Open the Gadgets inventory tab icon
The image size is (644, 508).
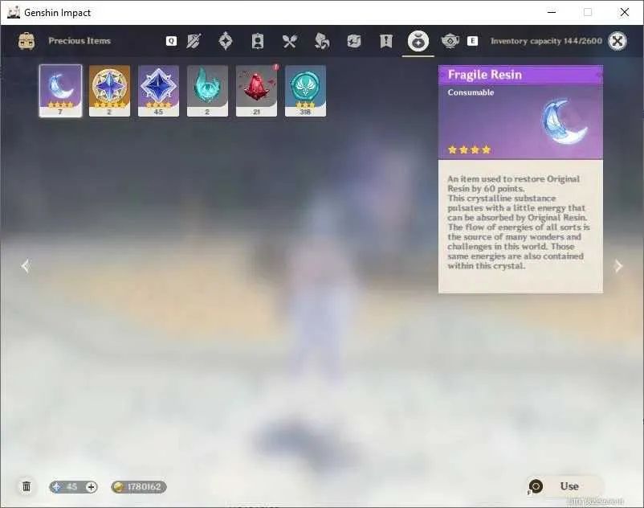353,41
